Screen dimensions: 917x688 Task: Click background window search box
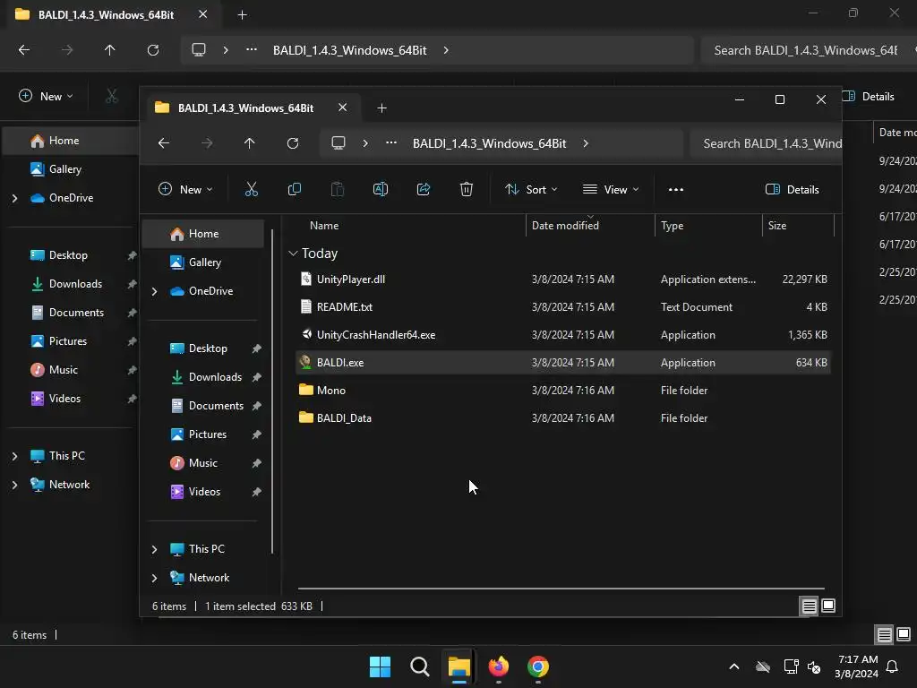807,50
